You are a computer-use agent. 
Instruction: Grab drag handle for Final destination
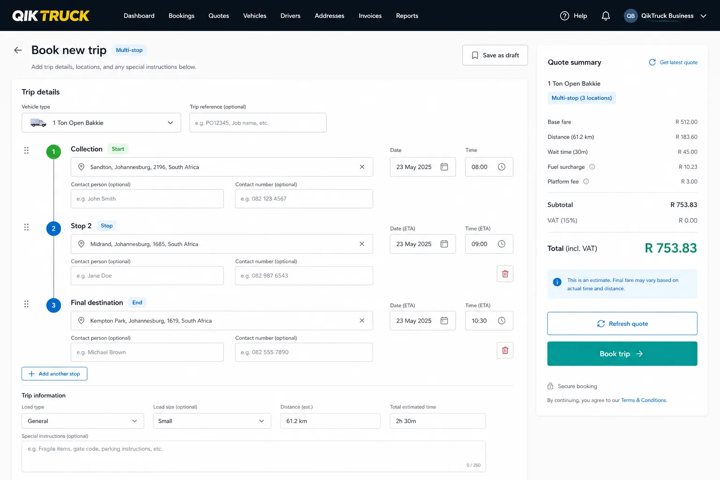coord(26,304)
